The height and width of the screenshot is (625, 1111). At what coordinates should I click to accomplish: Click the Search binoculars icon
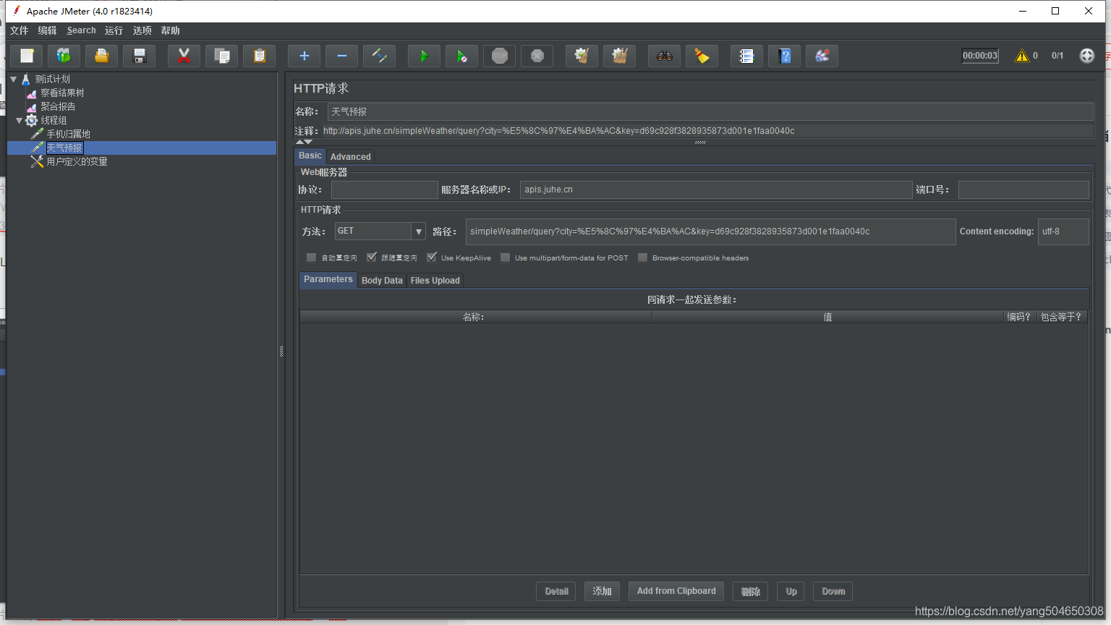pos(665,56)
